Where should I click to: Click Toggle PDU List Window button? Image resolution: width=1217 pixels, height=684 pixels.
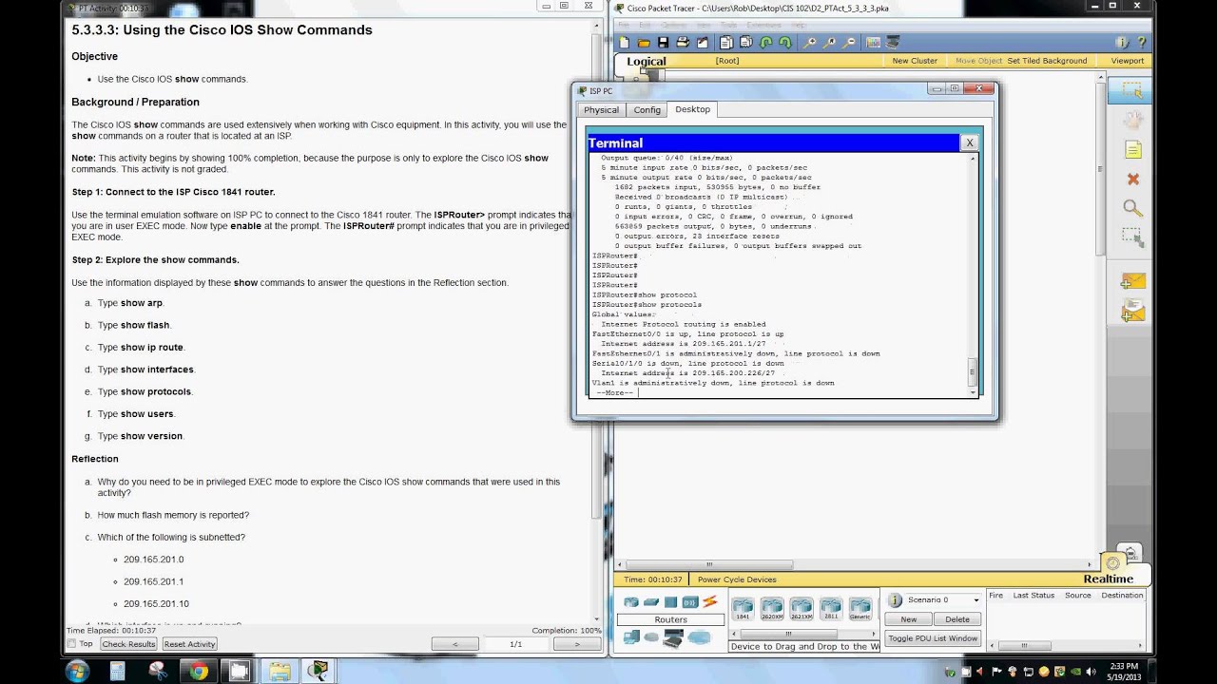[x=933, y=638]
